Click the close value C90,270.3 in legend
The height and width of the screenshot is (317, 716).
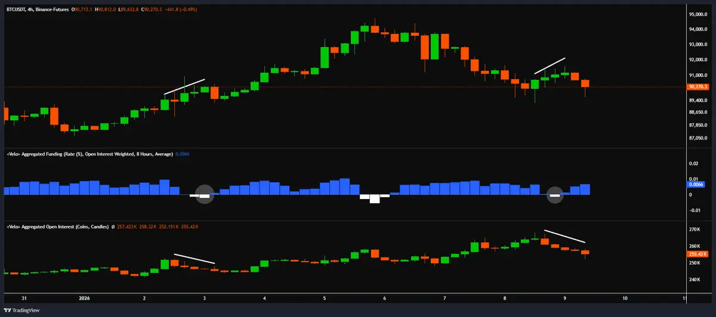pos(153,10)
